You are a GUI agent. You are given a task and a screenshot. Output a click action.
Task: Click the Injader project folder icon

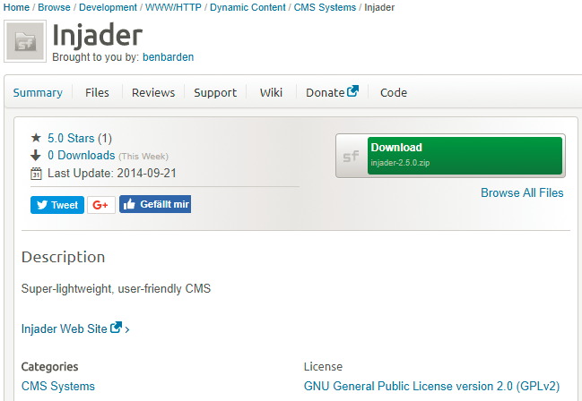pos(25,41)
